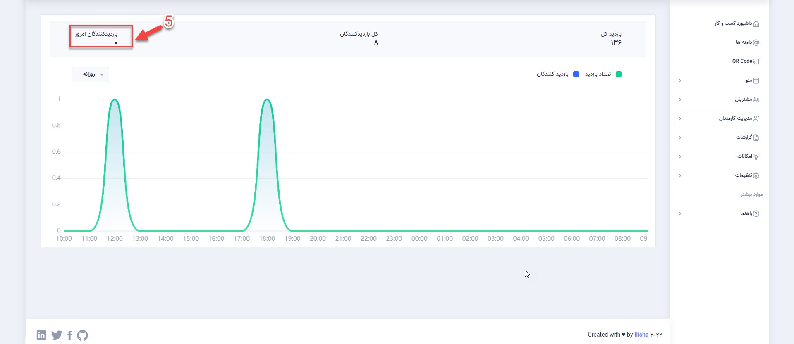The width and height of the screenshot is (794, 344).
Task: Click the domains @ icon in sidebar
Action: (756, 43)
